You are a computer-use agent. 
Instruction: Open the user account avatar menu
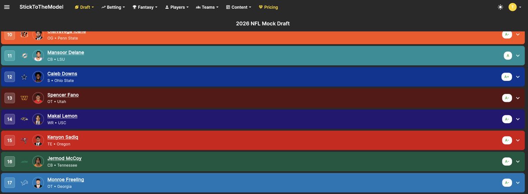[513, 7]
